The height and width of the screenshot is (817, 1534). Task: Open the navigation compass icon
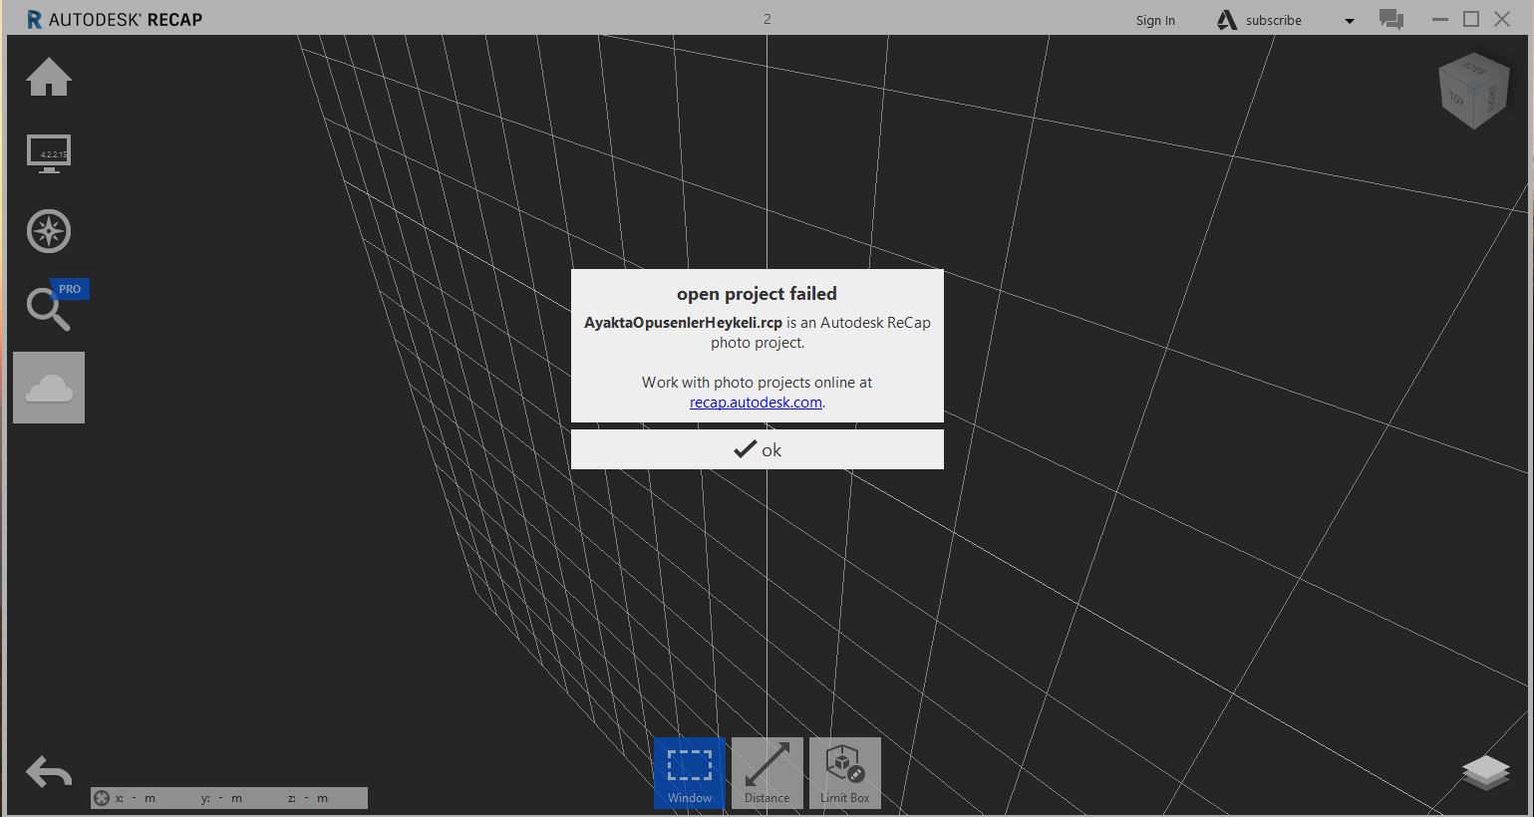click(x=48, y=231)
